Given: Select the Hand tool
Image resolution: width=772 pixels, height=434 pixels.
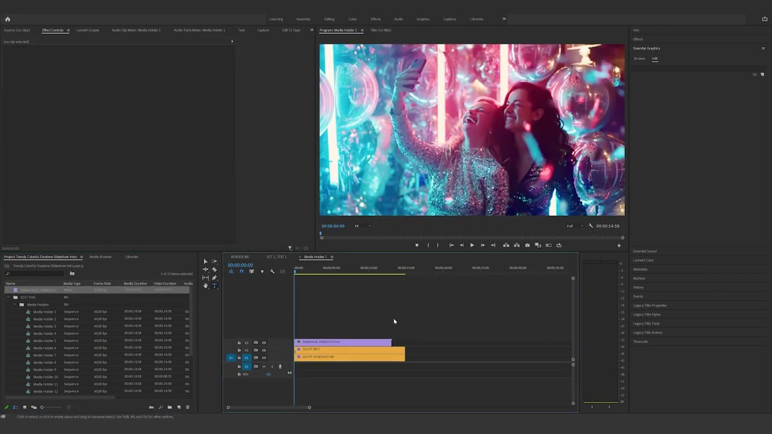Looking at the screenshot, I should [x=205, y=286].
